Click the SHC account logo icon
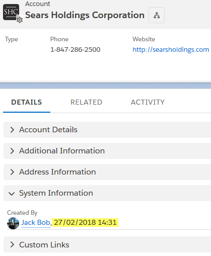Image resolution: width=211 pixels, height=256 pixels. tap(11, 12)
